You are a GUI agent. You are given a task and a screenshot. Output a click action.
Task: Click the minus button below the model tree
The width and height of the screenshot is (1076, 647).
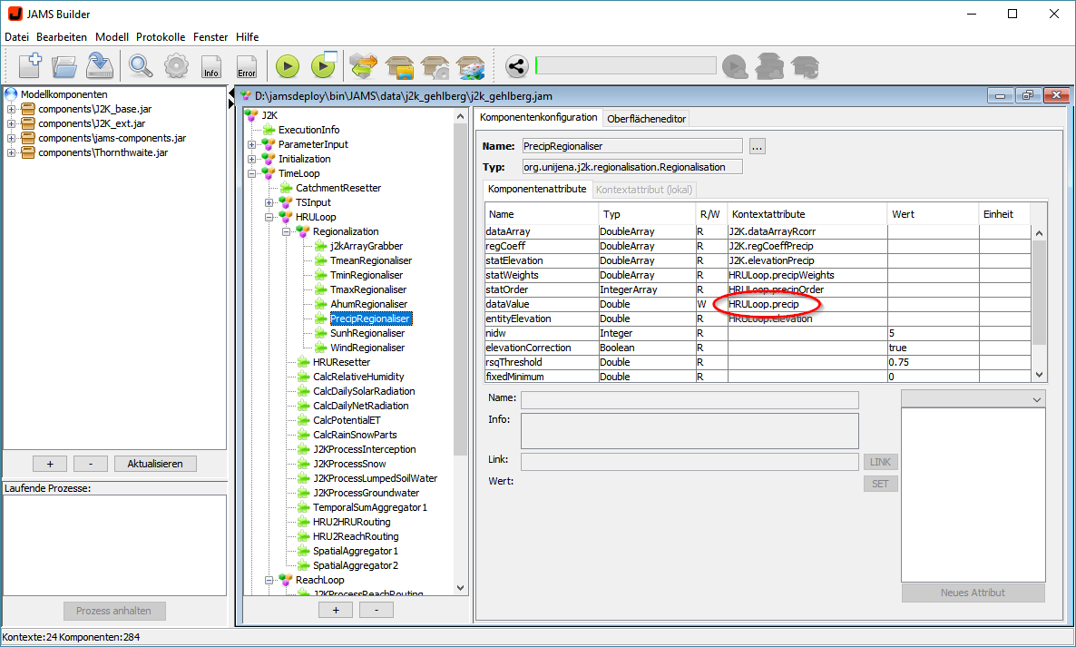[376, 610]
